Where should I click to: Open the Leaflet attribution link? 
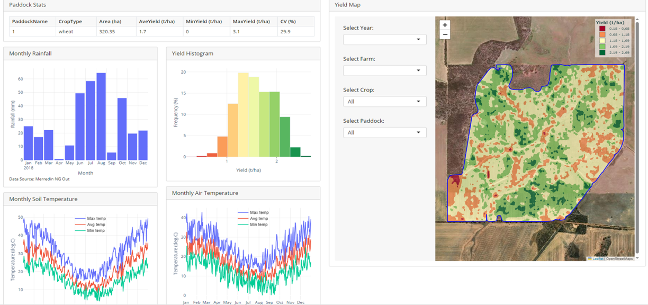598,258
